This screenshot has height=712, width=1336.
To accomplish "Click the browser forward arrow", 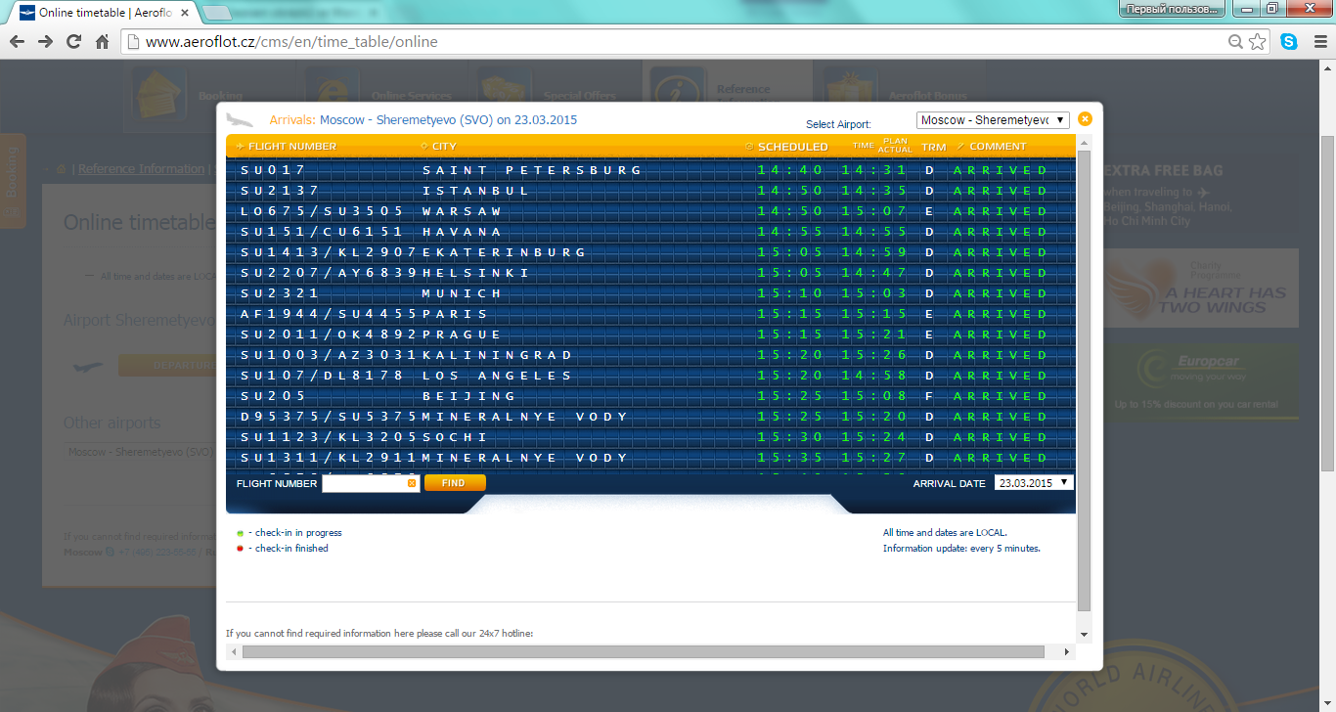I will [x=45, y=42].
